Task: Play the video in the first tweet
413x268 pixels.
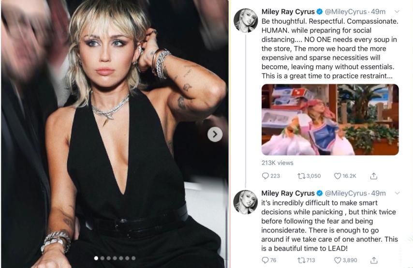Action: (330, 119)
